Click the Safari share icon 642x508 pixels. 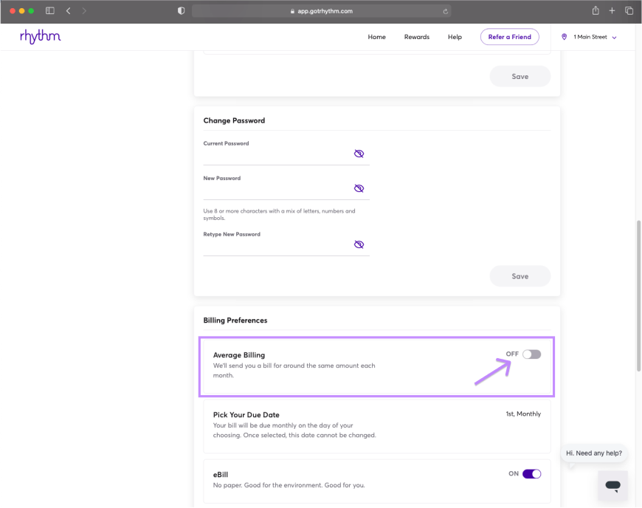tap(595, 11)
